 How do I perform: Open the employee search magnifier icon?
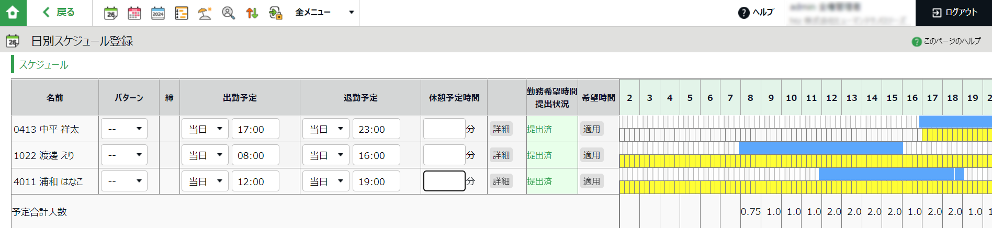(x=228, y=13)
